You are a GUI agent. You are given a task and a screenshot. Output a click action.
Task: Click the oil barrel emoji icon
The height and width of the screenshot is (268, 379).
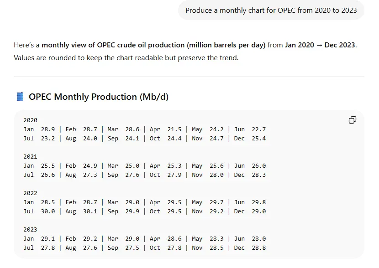point(20,97)
